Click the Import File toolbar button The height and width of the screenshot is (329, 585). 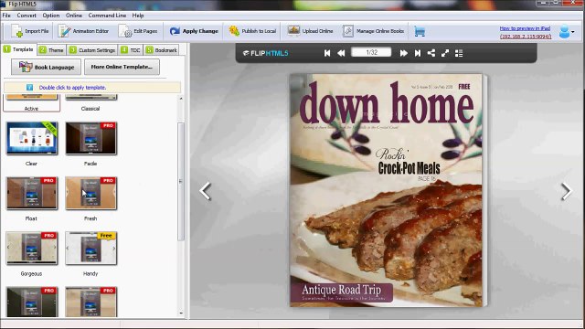tap(30, 31)
